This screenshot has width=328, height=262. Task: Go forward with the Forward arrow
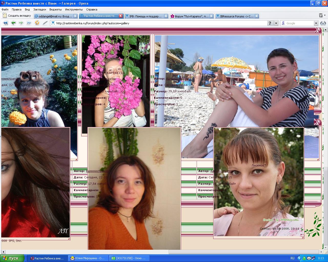21,23
